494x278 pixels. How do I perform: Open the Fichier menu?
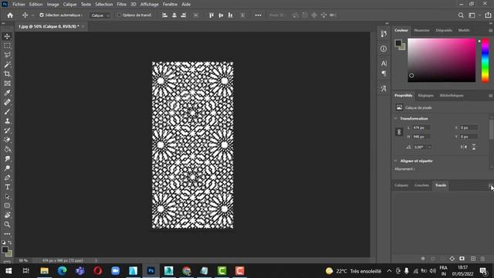coord(19,5)
